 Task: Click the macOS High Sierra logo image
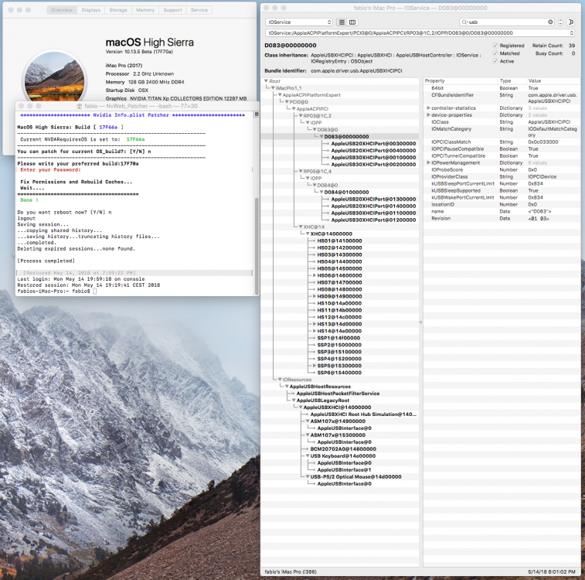point(54,76)
